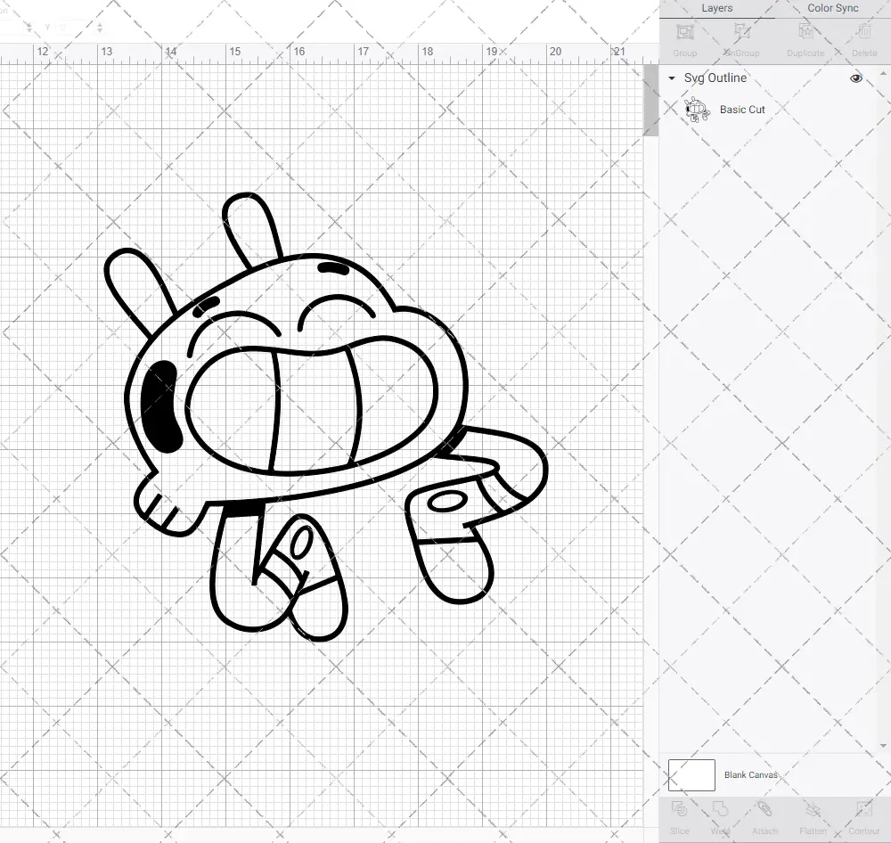
Task: Click ruler mark 16 on the horizontal ruler
Action: point(298,51)
